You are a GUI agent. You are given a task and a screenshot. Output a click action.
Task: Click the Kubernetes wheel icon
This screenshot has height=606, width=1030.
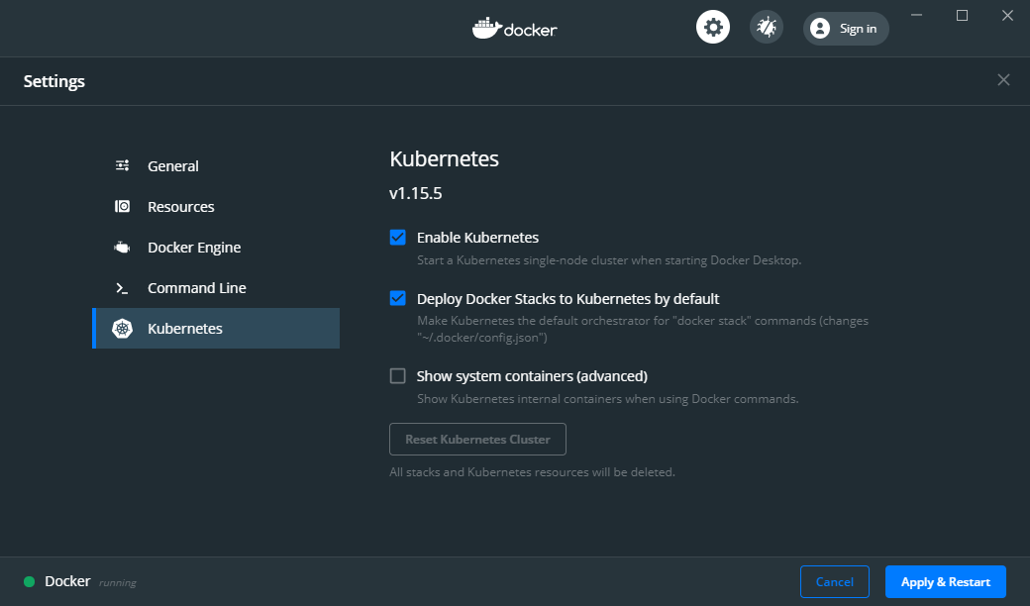click(122, 329)
